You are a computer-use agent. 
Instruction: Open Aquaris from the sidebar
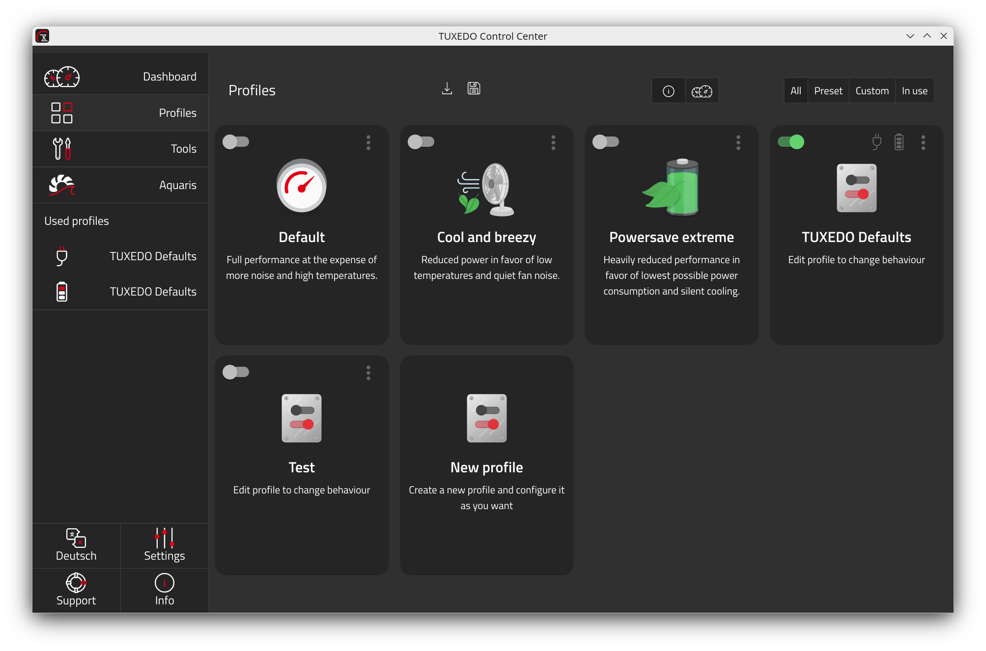121,185
